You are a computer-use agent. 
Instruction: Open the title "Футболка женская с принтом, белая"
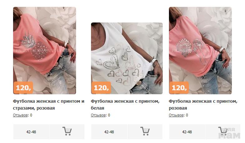(x=125, y=105)
